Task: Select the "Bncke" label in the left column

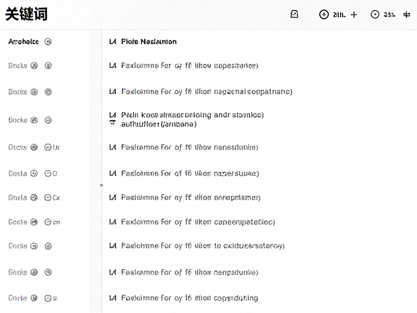Action: pos(18,66)
